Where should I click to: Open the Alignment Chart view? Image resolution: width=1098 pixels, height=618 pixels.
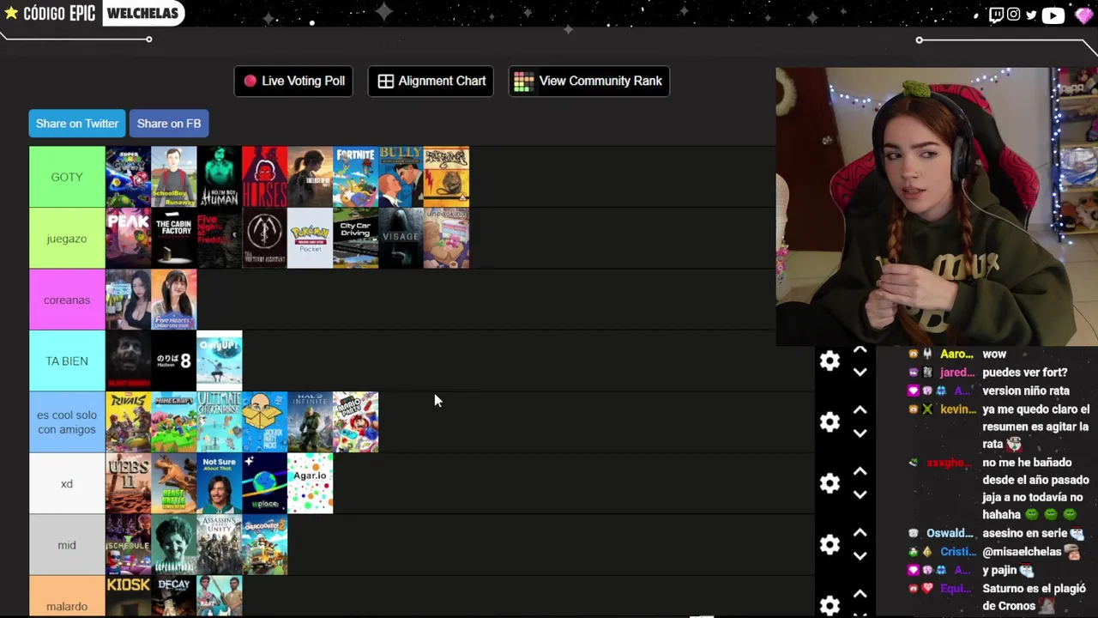(431, 81)
